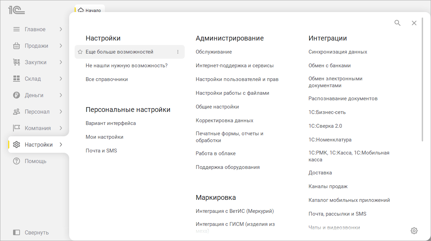Click the search magnifier icon in the panel

pos(397,23)
